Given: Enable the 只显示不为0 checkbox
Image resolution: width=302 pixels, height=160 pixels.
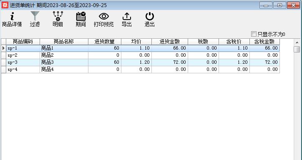Looking at the screenshot, I should (x=254, y=34).
